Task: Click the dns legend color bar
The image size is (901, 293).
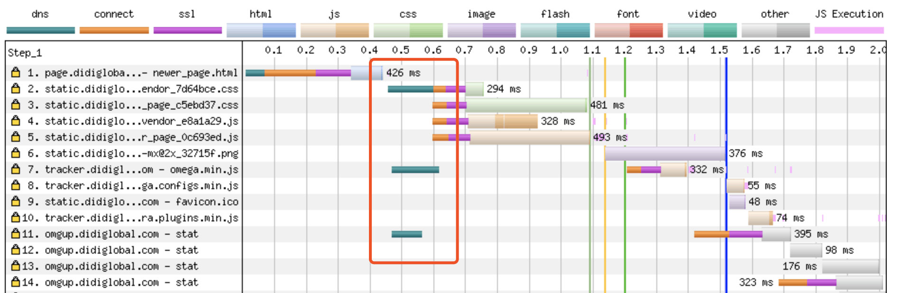Action: (x=41, y=30)
